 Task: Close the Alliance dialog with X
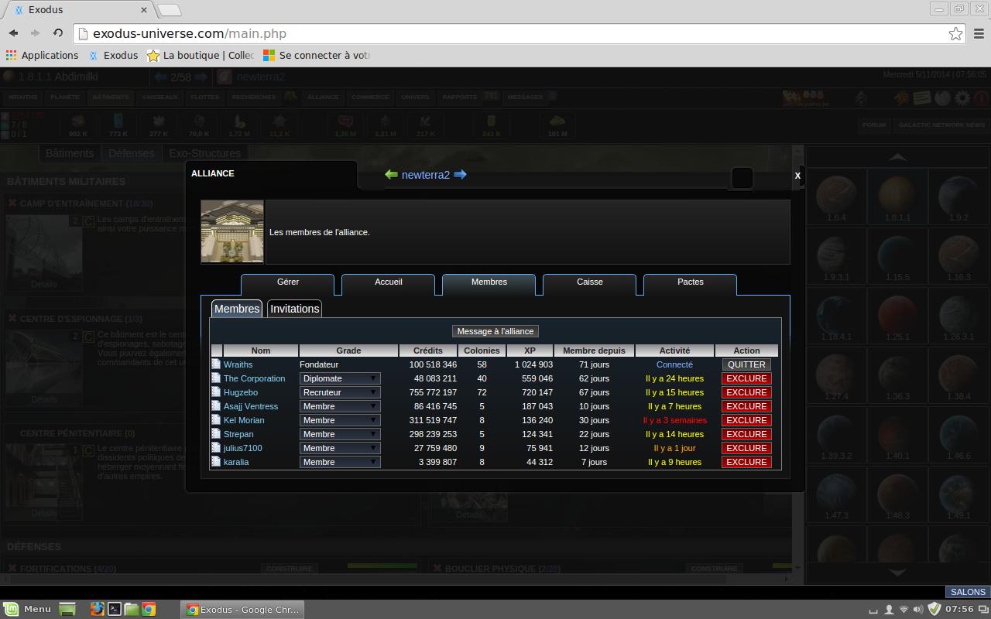pyautogui.click(x=797, y=176)
